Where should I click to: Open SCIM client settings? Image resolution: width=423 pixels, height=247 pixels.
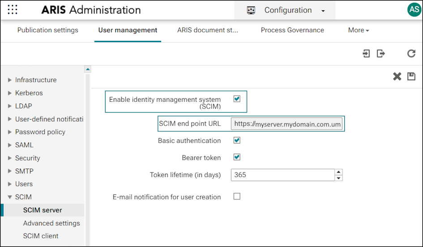click(x=41, y=236)
